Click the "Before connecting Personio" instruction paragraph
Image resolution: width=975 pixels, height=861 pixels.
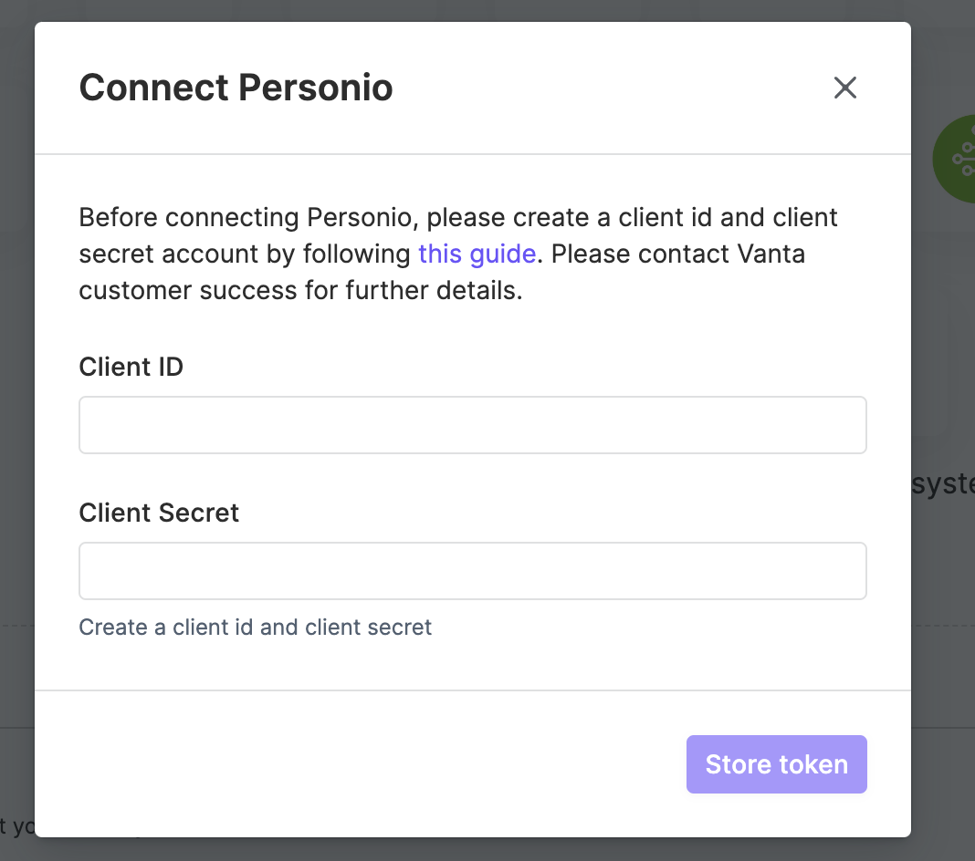point(457,254)
